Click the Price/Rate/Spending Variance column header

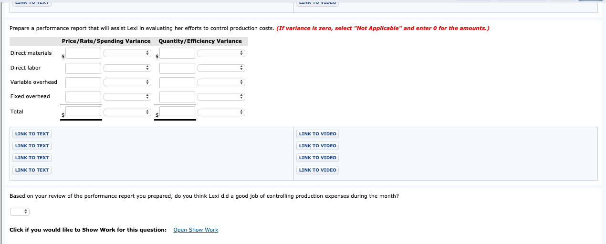click(106, 41)
